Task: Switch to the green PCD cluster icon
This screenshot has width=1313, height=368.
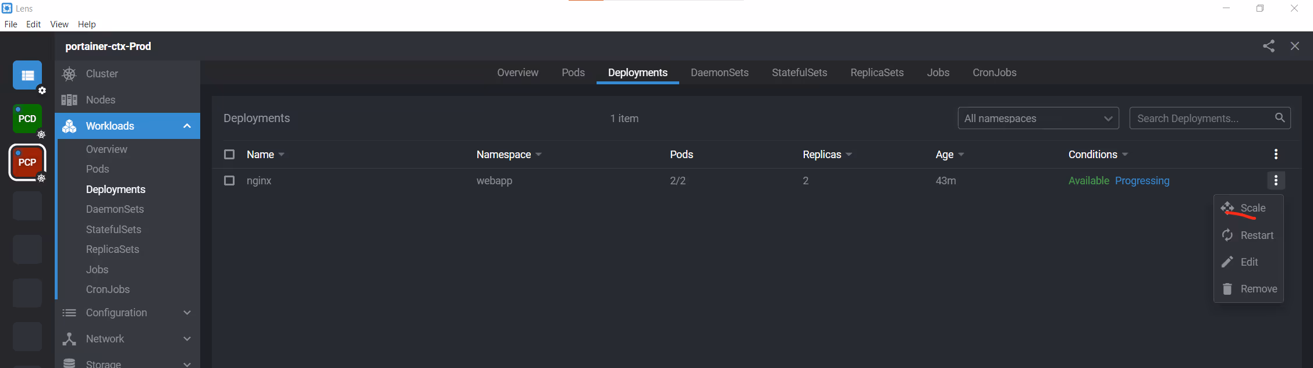Action: (27, 119)
